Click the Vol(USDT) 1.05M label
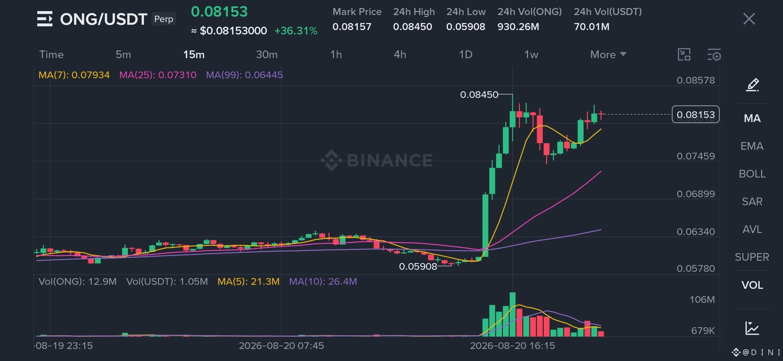This screenshot has height=361, width=783. pyautogui.click(x=167, y=281)
